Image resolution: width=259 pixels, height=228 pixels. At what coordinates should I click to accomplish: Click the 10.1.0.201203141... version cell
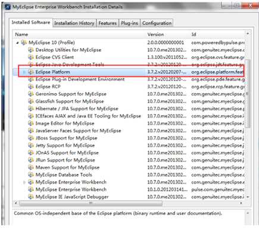point(167,189)
